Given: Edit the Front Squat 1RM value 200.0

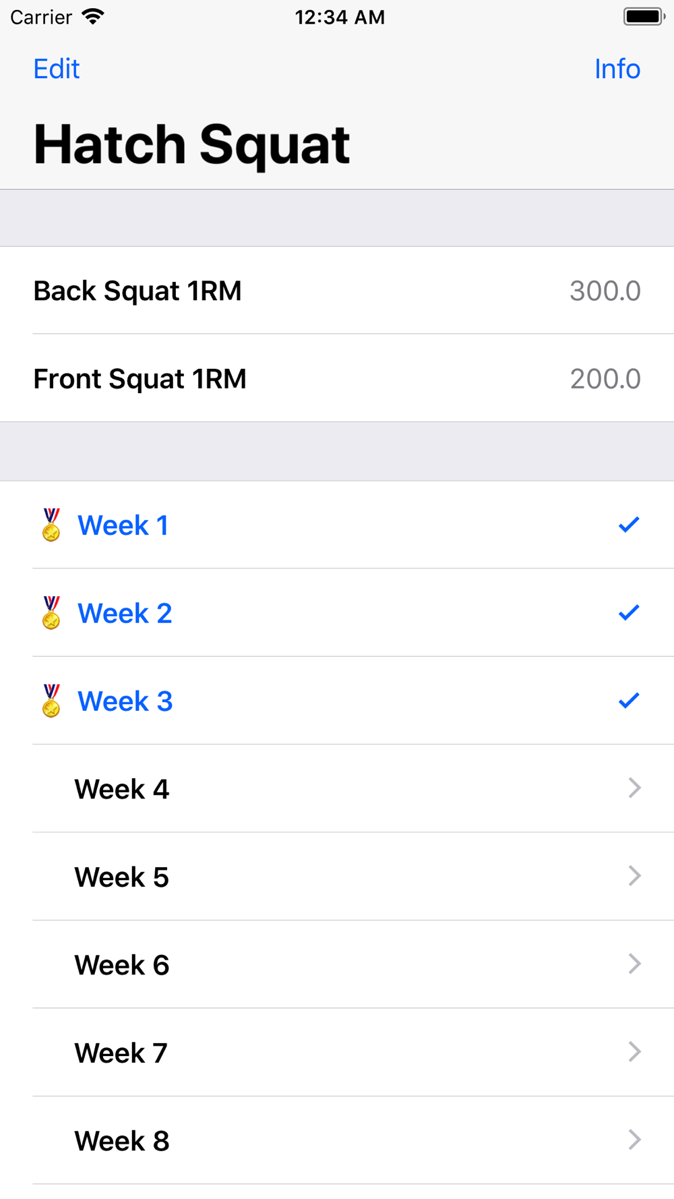Looking at the screenshot, I should [605, 378].
